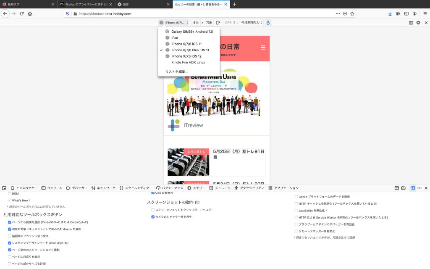430x269 pixels.
Task: Click the page reload button
Action: click(x=22, y=13)
